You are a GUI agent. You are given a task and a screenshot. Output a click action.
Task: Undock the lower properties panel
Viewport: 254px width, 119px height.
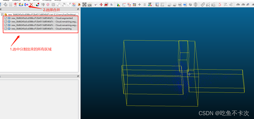78,76
